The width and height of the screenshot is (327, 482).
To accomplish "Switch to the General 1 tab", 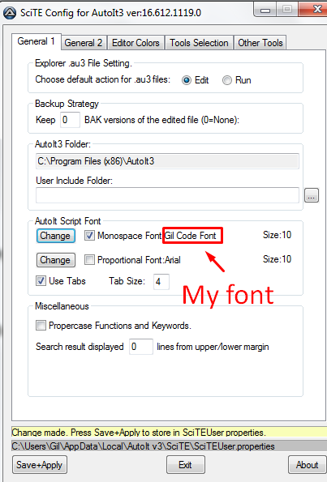I will [37, 41].
